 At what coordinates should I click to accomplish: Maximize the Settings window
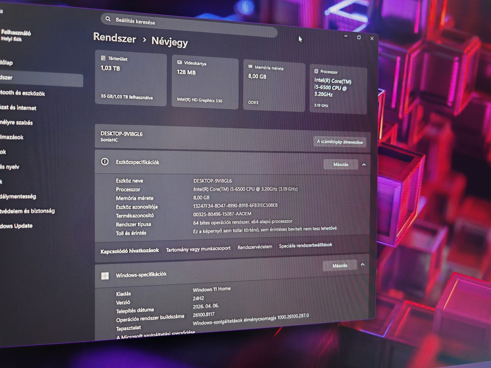[x=359, y=38]
